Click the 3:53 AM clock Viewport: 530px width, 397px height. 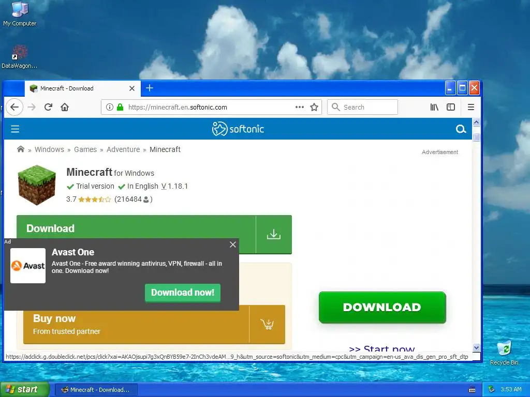click(x=511, y=389)
